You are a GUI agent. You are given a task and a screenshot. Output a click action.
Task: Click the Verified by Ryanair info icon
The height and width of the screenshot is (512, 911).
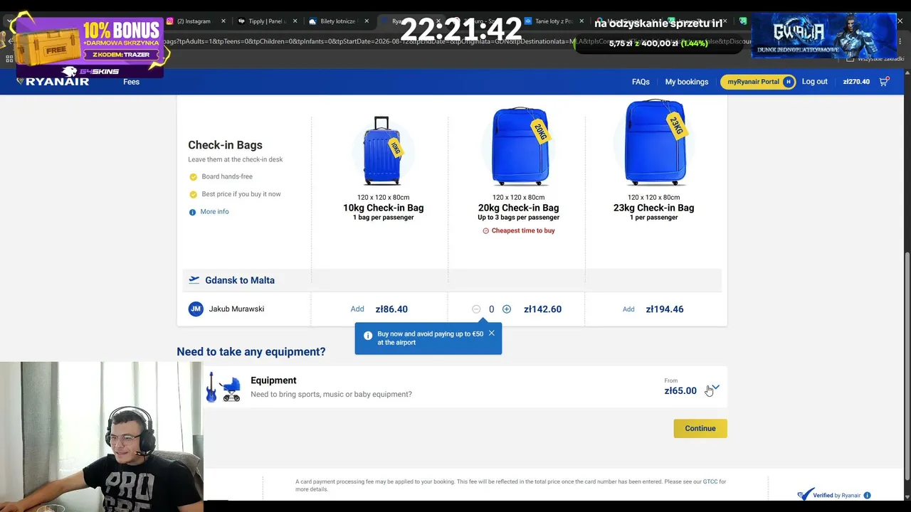pos(867,496)
